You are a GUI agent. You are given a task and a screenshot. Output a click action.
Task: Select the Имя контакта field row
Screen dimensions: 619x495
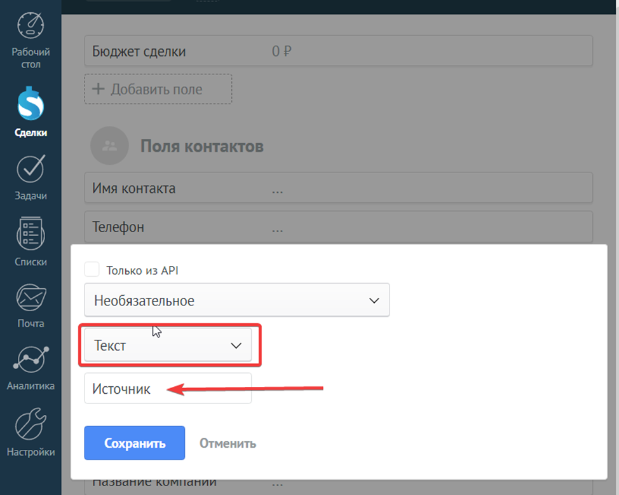338,188
